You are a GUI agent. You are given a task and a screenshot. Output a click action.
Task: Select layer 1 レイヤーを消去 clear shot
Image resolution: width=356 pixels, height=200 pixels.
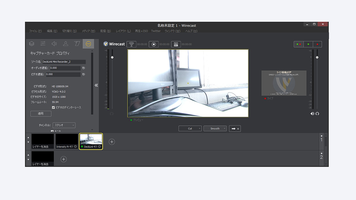[x=43, y=141]
